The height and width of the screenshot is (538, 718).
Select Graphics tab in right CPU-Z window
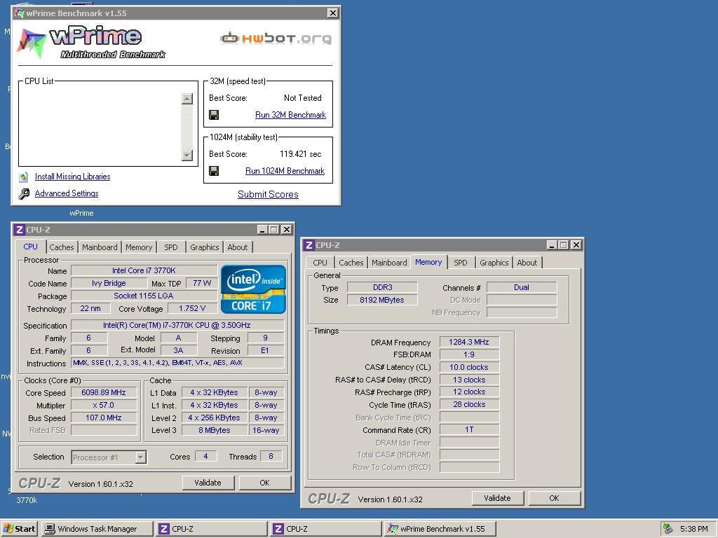pos(494,263)
